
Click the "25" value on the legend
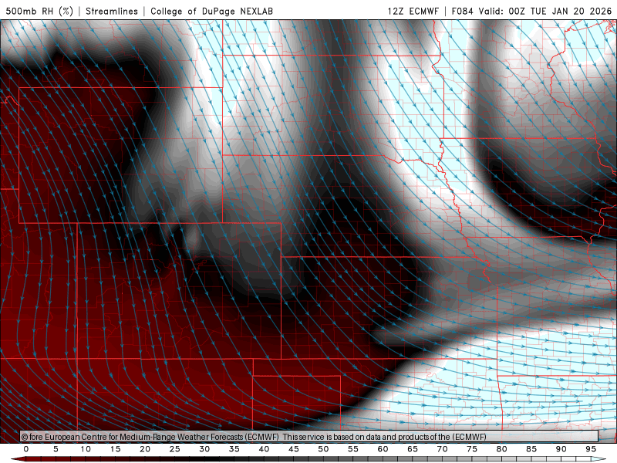[x=174, y=449]
